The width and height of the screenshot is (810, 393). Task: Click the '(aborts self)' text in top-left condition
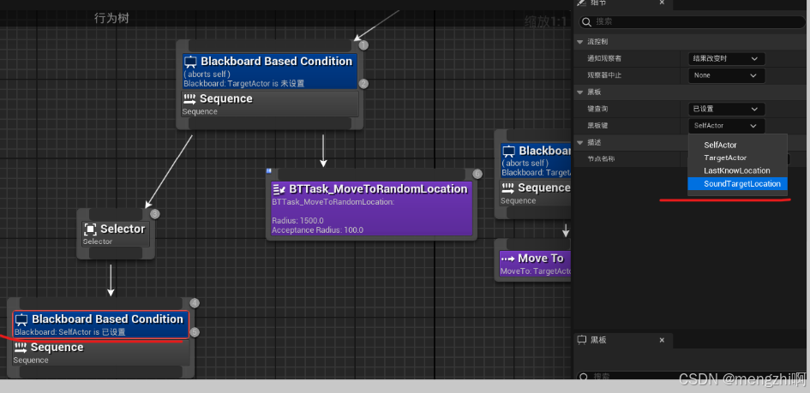point(207,74)
